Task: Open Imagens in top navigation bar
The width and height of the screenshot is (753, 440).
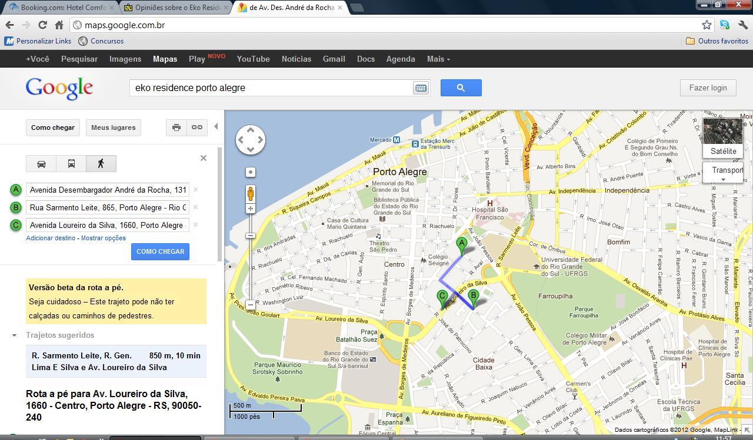Action: pos(125,59)
